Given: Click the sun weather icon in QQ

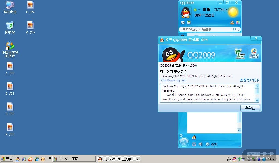Looking at the screenshot, I should tap(233, 12).
